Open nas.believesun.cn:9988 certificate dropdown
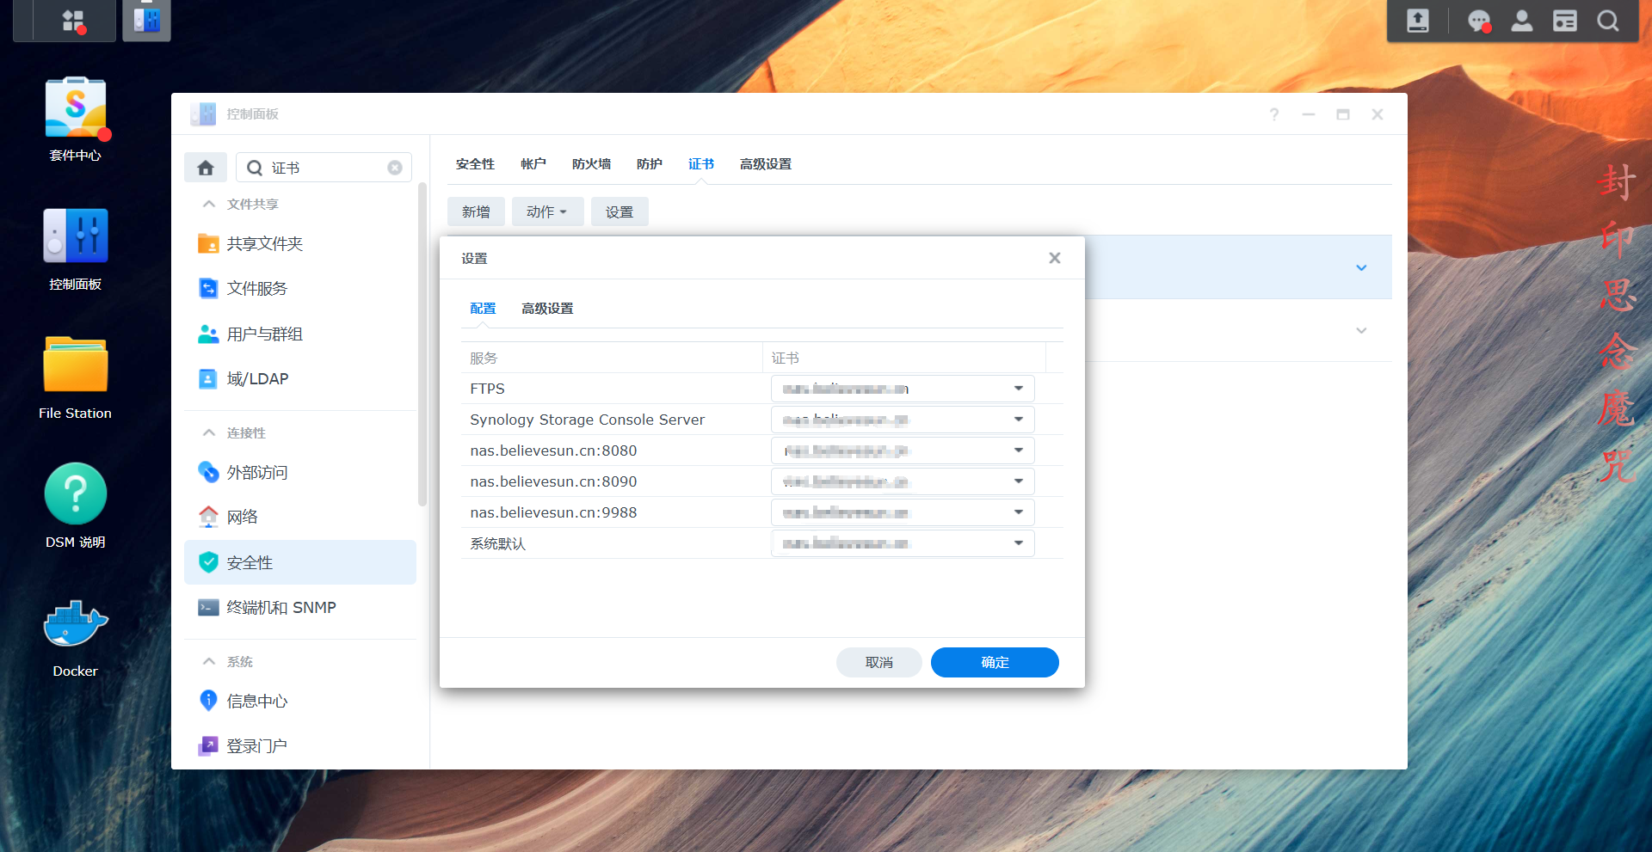 [903, 512]
